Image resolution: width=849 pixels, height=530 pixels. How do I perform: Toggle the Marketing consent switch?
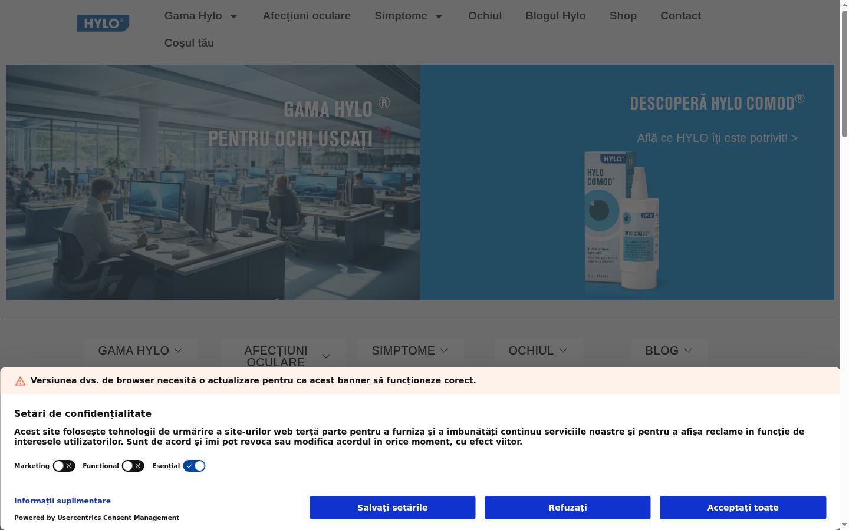pyautogui.click(x=64, y=466)
